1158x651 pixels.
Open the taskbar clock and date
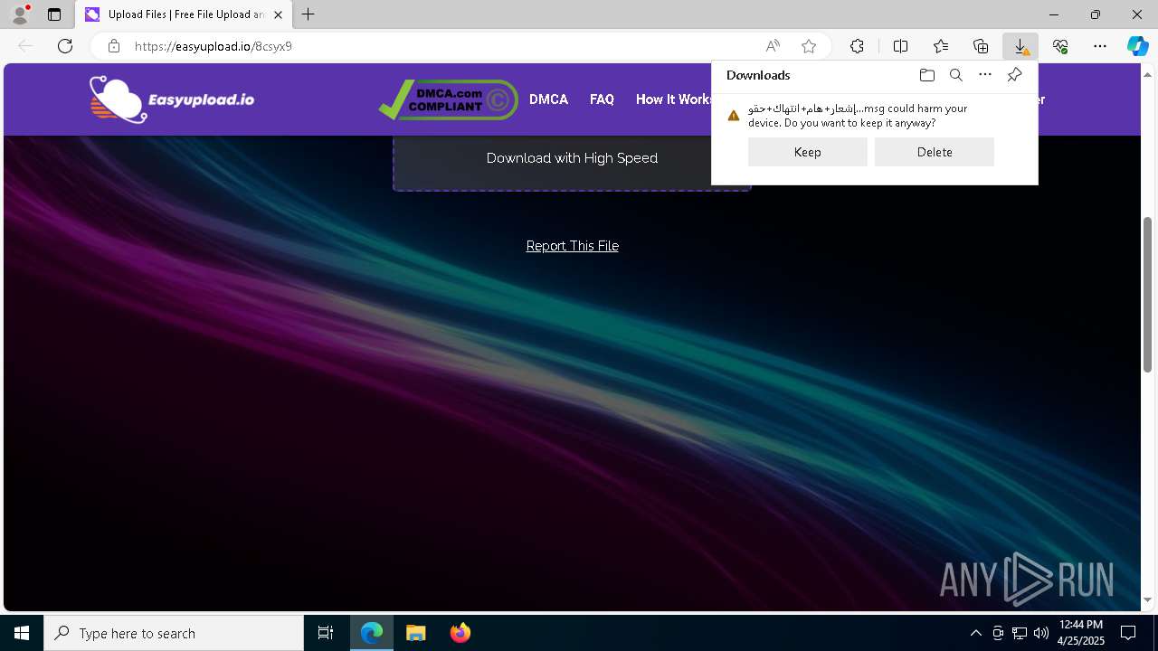coord(1081,633)
